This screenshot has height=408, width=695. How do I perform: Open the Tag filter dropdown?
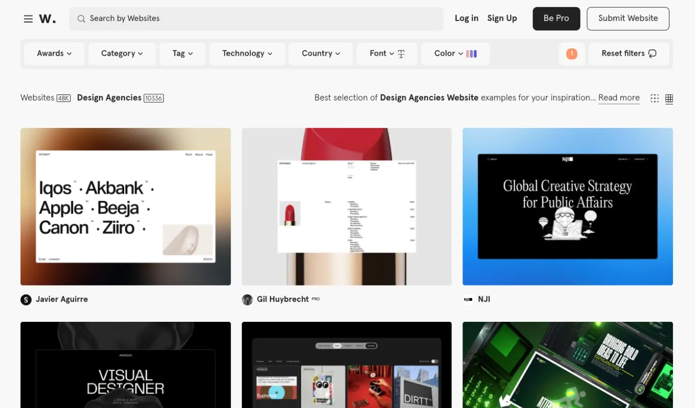point(182,54)
